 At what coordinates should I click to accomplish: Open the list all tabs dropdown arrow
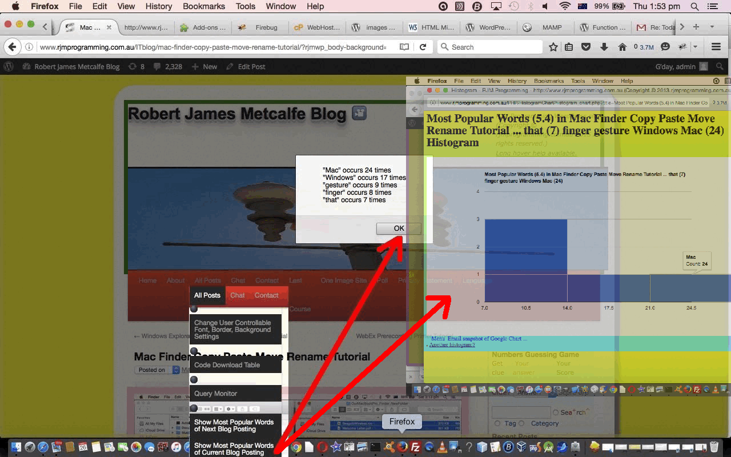coord(712,27)
